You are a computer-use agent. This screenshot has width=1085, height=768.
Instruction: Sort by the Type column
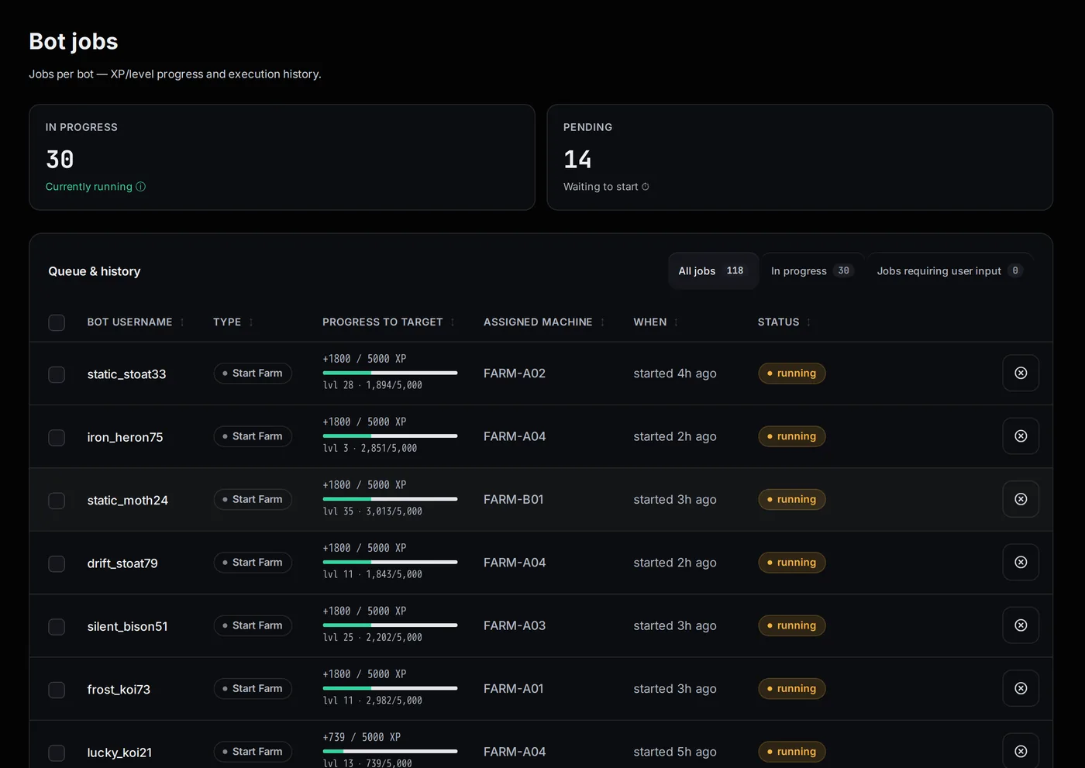point(233,322)
